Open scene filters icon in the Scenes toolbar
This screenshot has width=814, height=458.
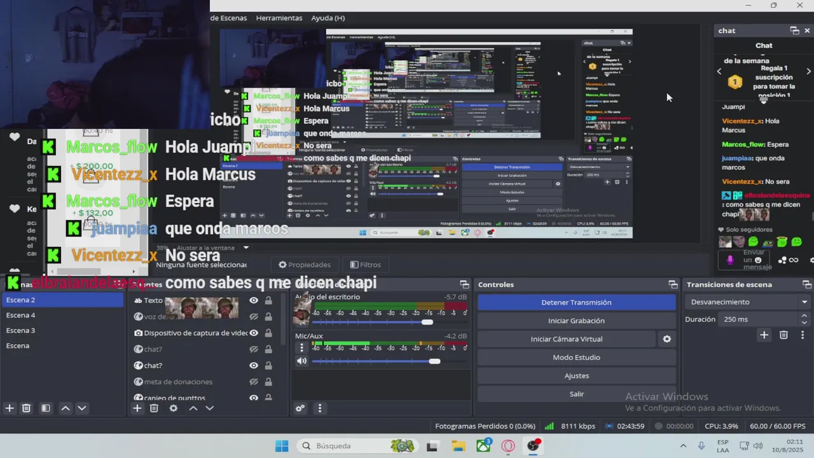tap(46, 408)
